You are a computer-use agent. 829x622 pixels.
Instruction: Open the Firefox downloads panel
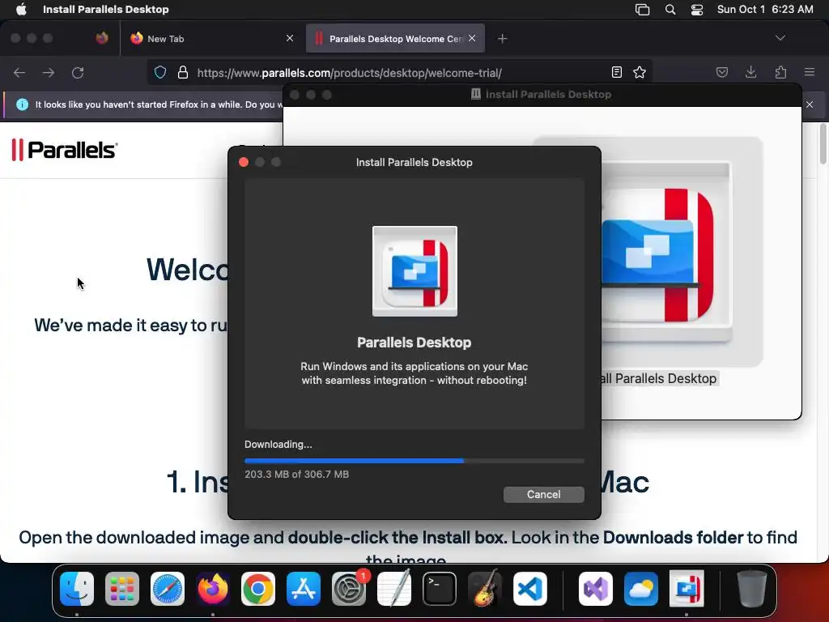pyautogui.click(x=750, y=72)
